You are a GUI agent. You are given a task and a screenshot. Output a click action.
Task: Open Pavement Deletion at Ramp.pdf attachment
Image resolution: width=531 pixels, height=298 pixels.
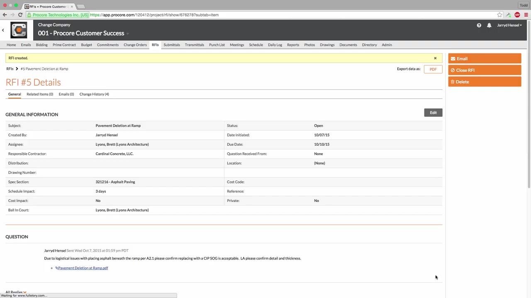(x=83, y=268)
